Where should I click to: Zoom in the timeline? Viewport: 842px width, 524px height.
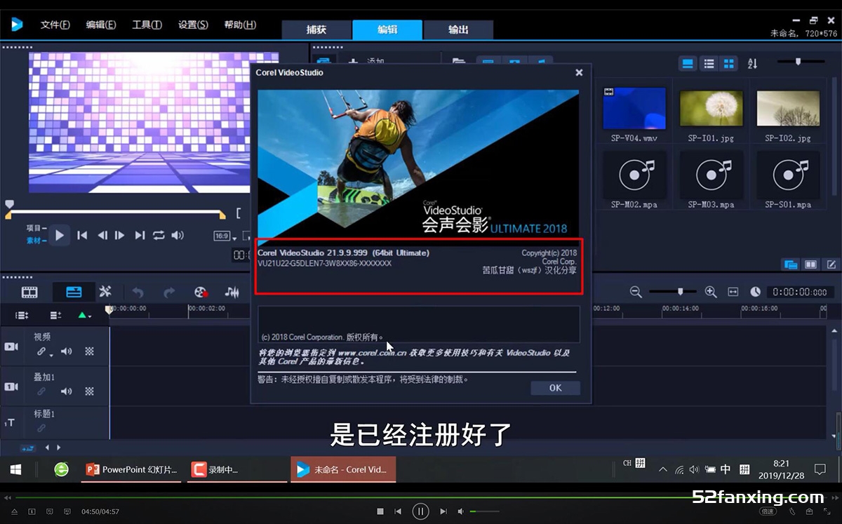point(710,292)
